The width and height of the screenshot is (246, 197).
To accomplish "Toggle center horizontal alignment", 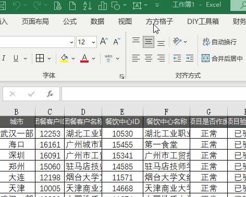I will (149, 58).
